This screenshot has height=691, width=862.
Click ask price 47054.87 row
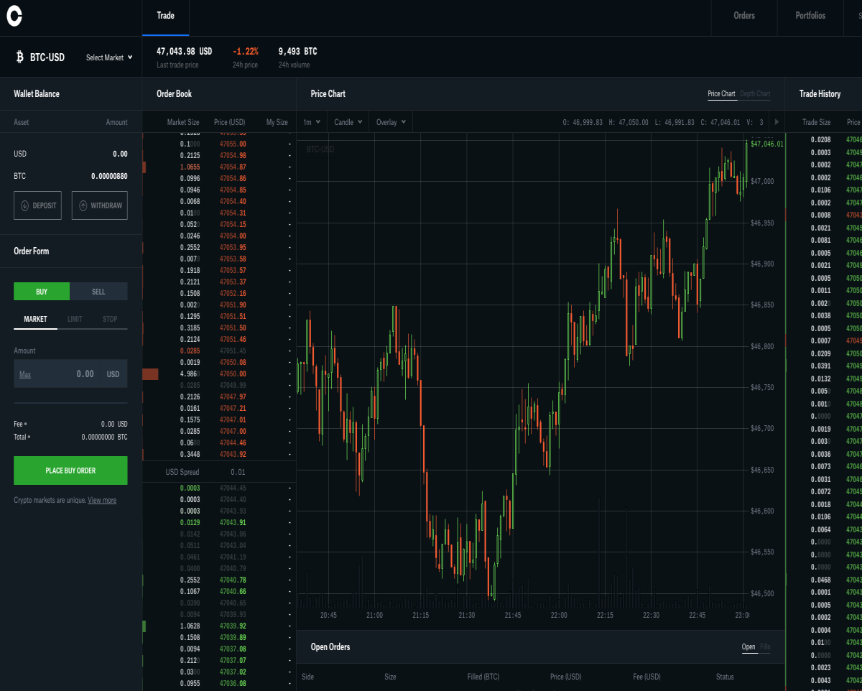(219, 167)
